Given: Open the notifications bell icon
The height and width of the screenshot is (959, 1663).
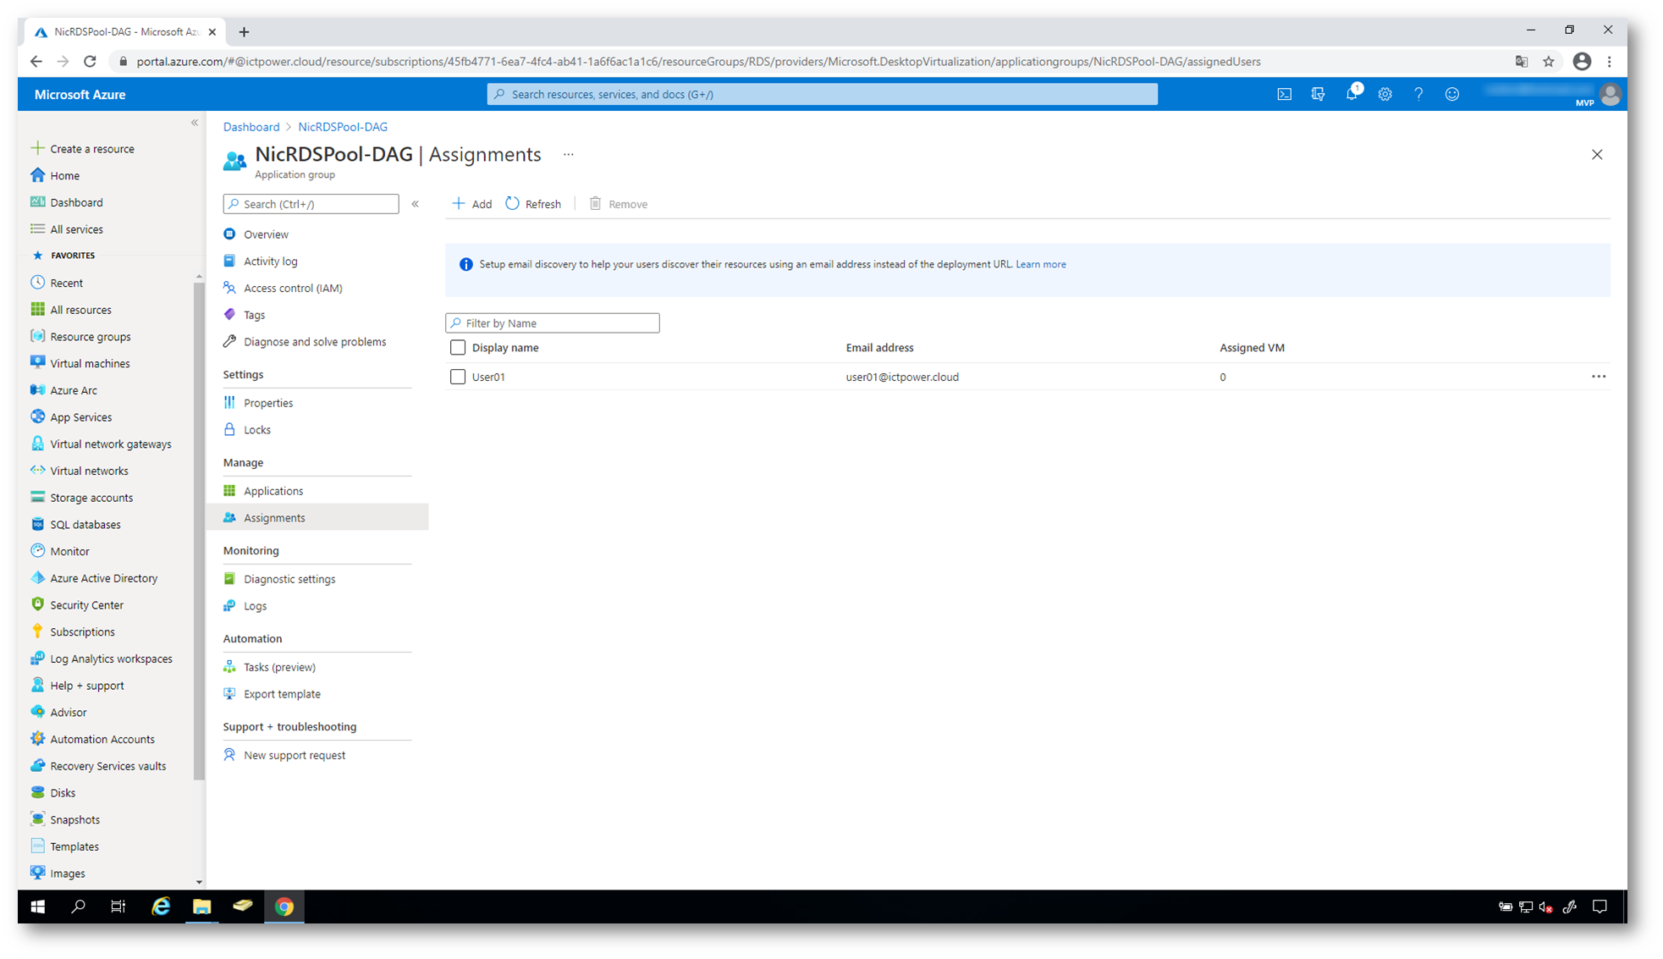Looking at the screenshot, I should pyautogui.click(x=1352, y=94).
